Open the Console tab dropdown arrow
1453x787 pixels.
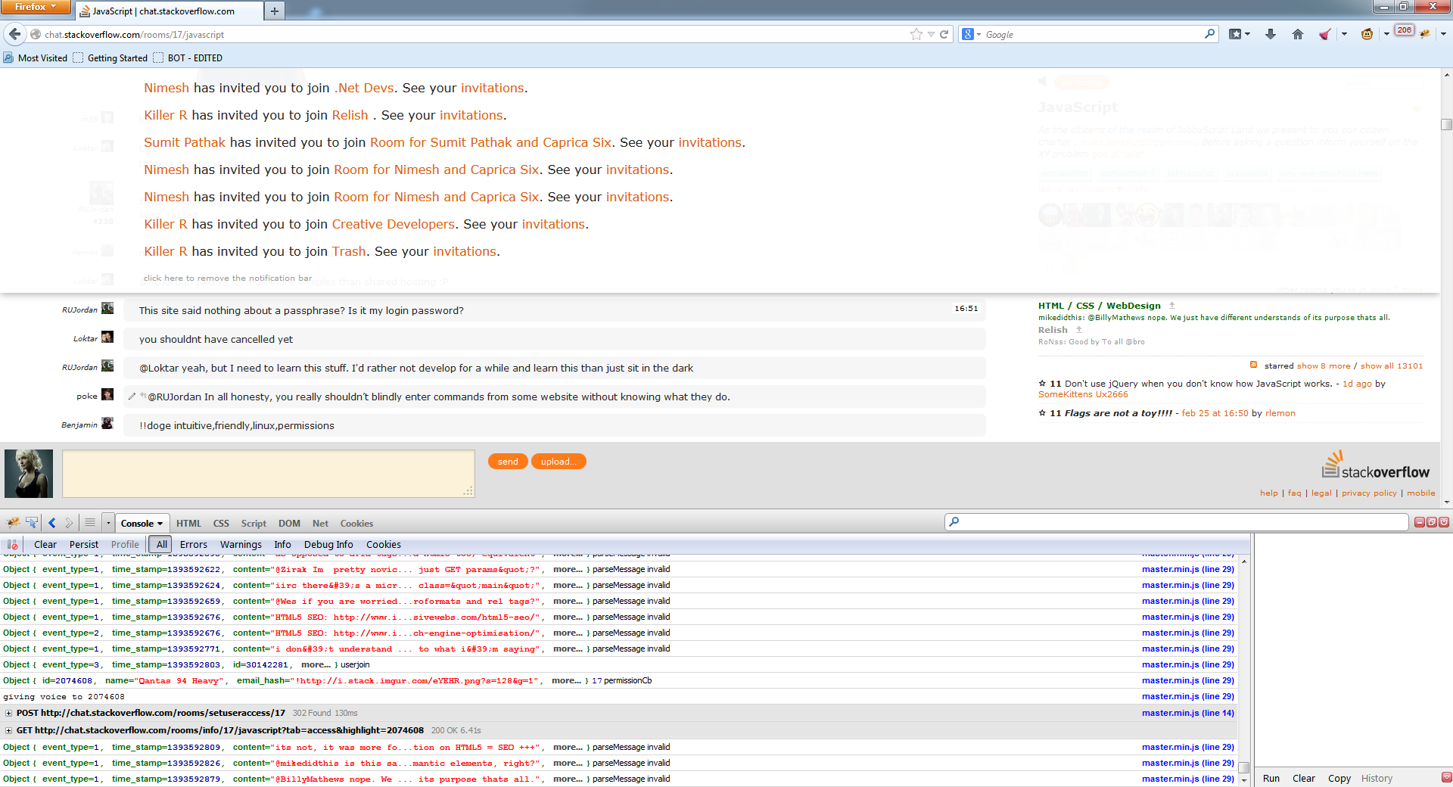(x=160, y=524)
